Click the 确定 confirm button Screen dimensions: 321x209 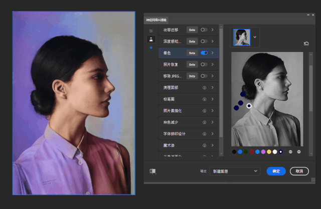pyautogui.click(x=276, y=171)
